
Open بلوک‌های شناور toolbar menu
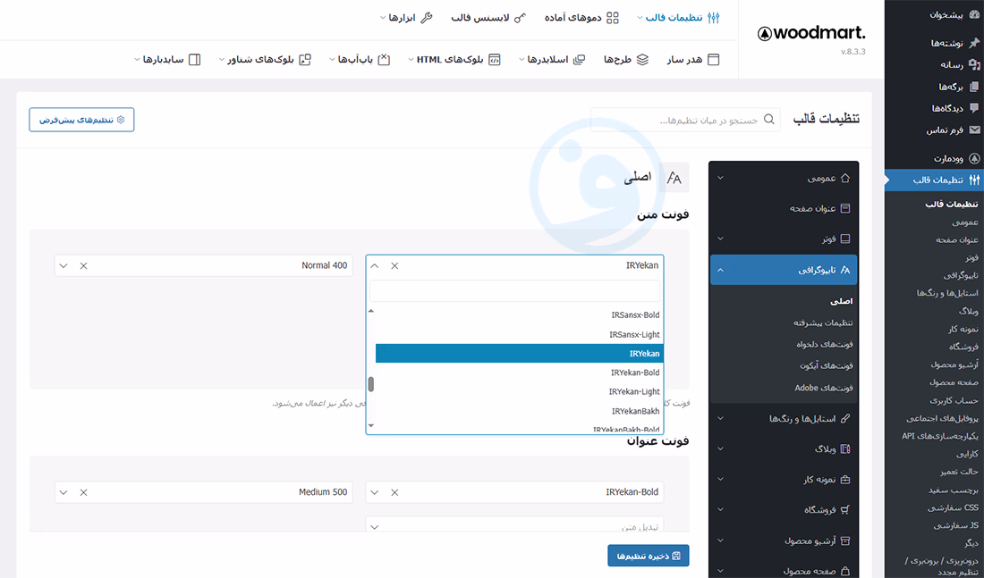pyautogui.click(x=265, y=60)
